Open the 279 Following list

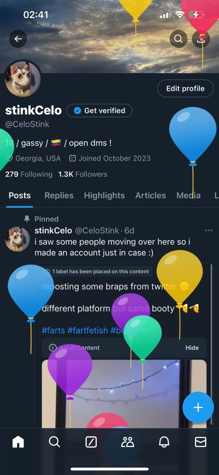29,174
